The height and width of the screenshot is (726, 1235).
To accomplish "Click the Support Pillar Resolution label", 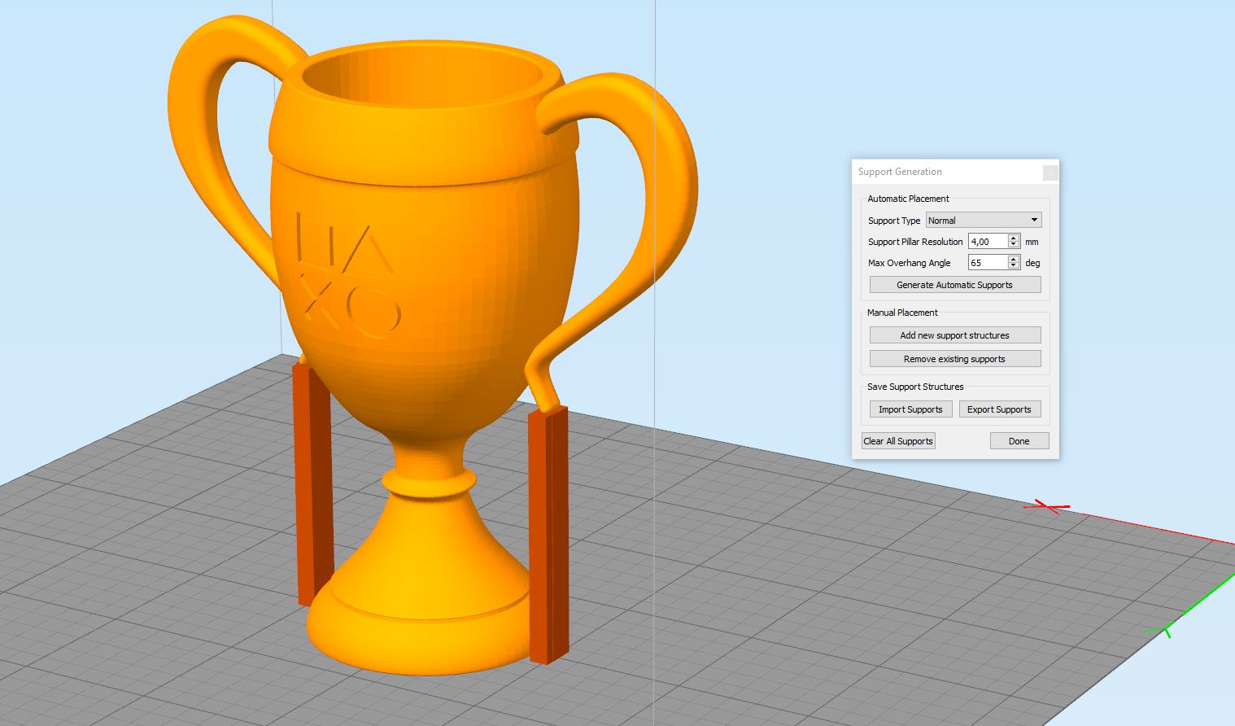I will tap(915, 242).
